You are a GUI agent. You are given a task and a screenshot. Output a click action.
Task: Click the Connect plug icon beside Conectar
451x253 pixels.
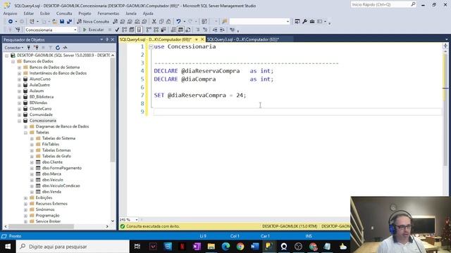pos(28,48)
